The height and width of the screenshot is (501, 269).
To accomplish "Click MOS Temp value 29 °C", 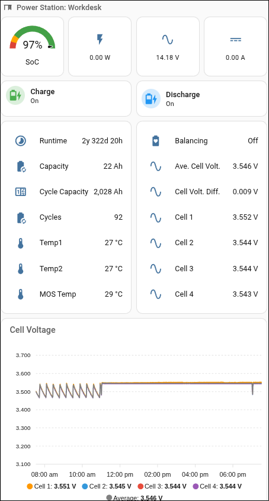I will pyautogui.click(x=114, y=294).
